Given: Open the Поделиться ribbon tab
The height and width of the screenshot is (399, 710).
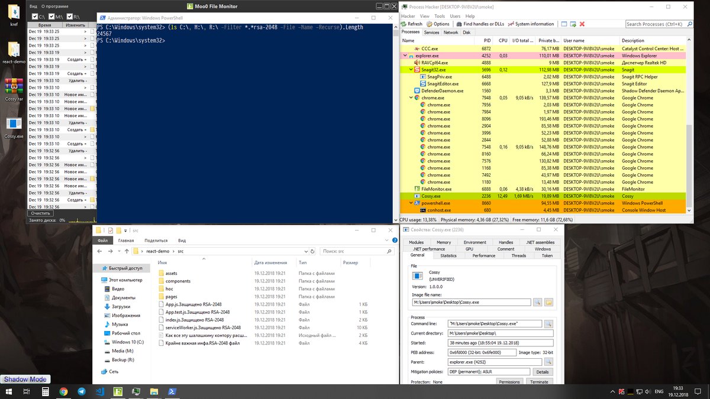Looking at the screenshot, I should click(x=156, y=241).
